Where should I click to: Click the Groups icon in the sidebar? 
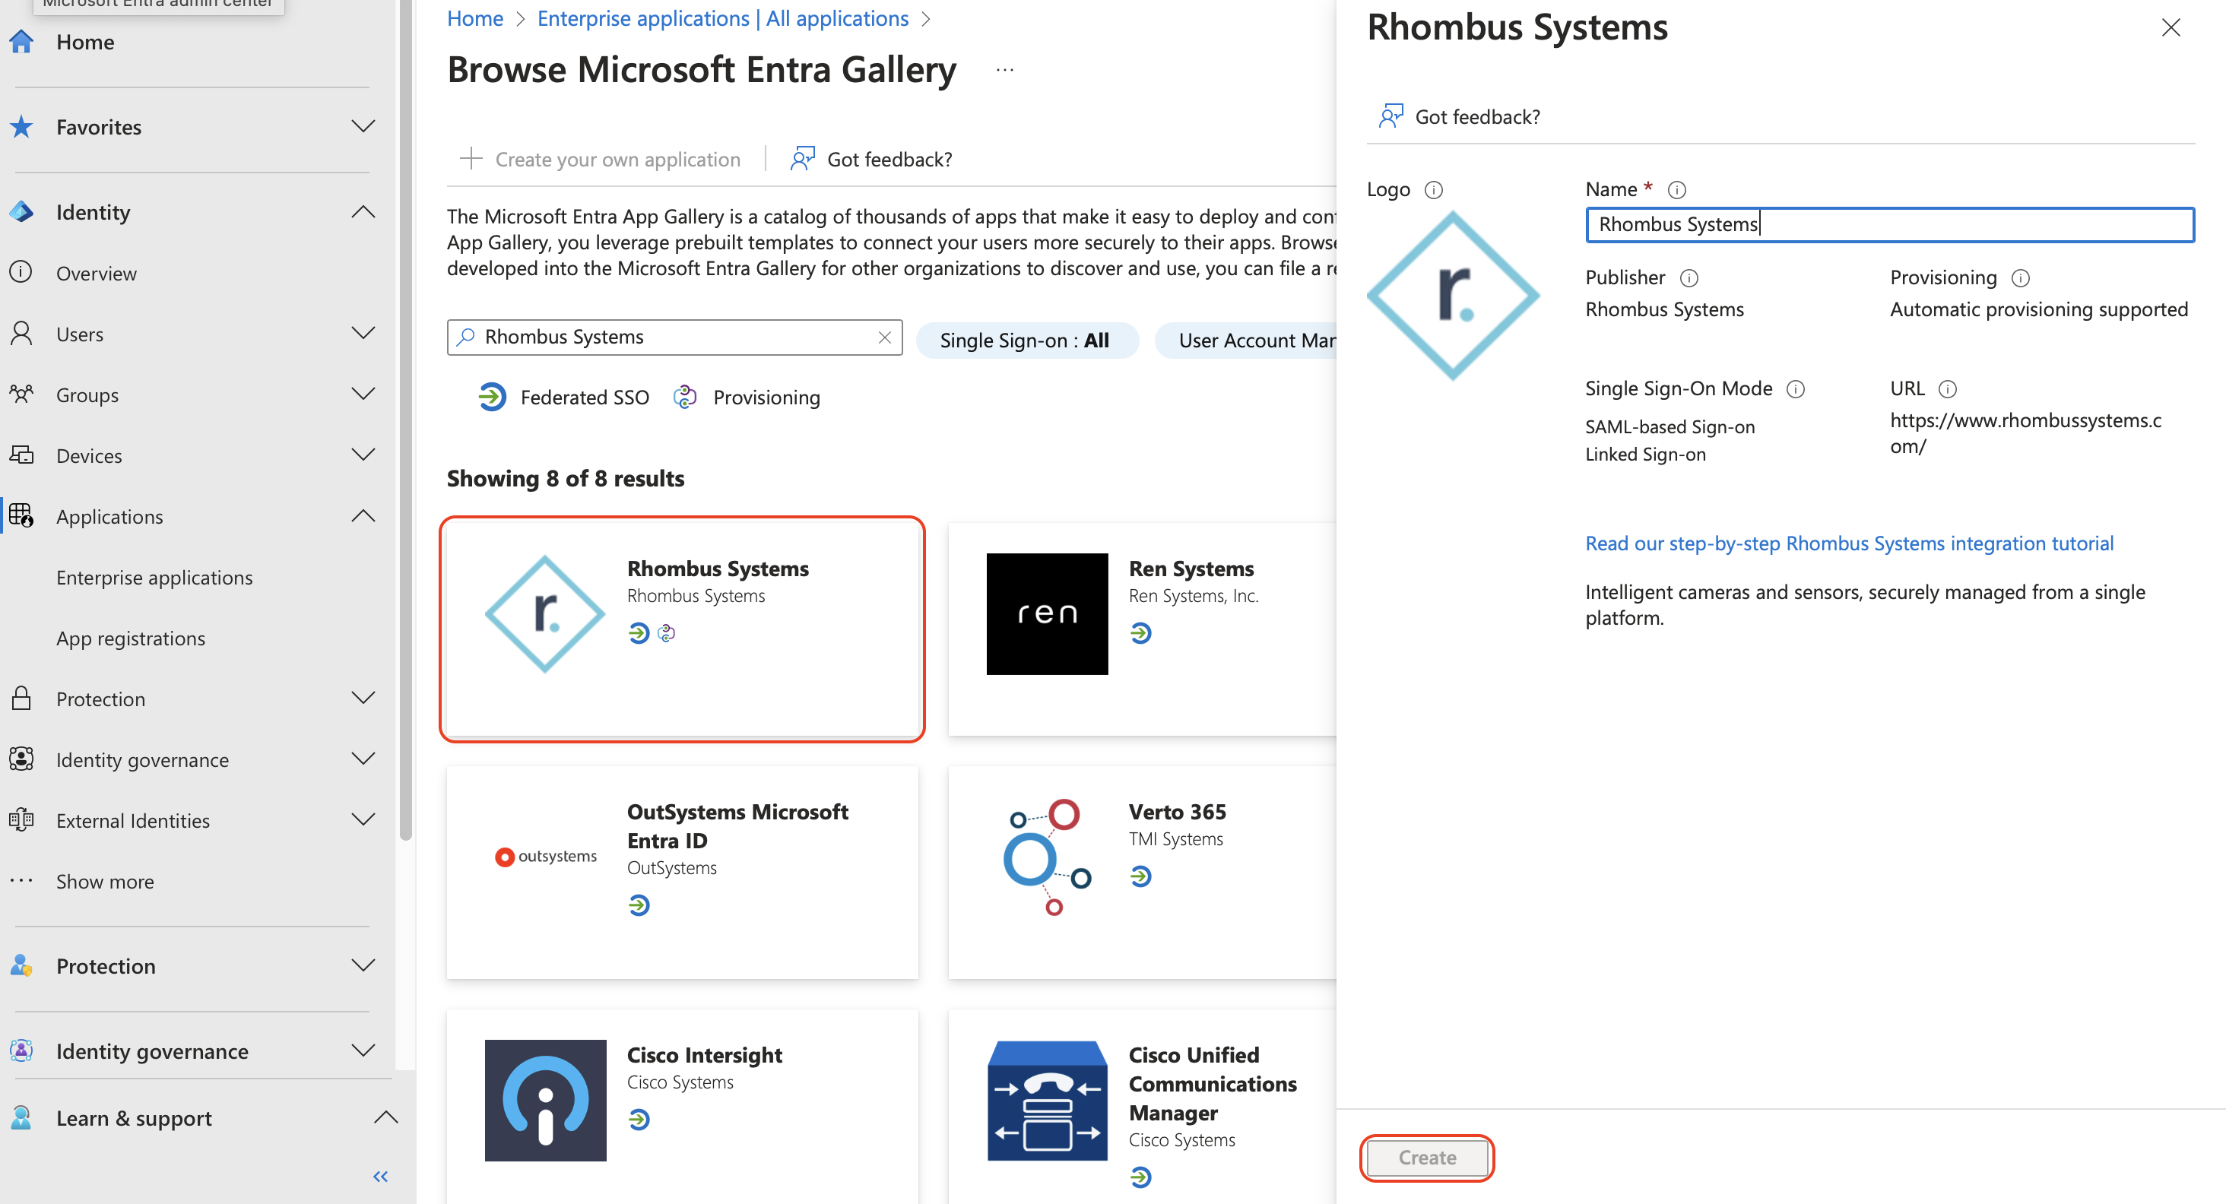coord(21,394)
